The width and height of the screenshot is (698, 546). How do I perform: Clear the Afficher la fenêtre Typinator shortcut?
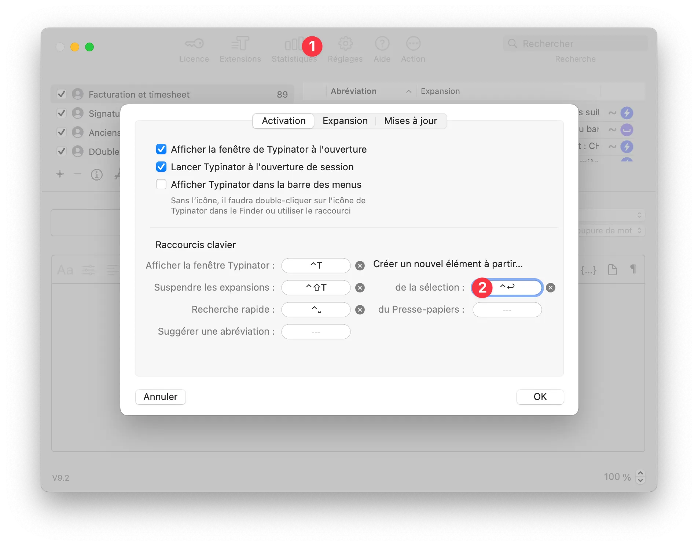pos(360,266)
